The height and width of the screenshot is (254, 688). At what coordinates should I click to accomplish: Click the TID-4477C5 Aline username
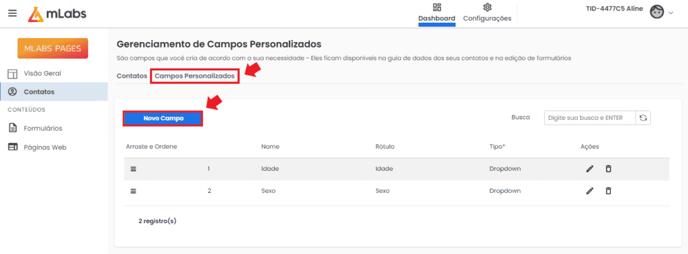pos(614,9)
